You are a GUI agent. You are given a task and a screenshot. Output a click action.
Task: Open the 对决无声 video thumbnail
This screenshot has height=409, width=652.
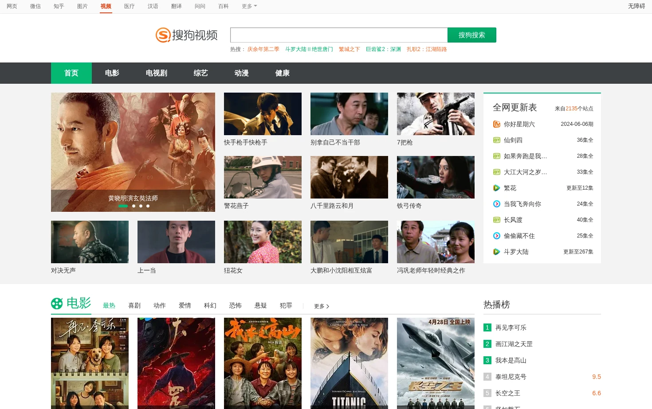(x=90, y=242)
